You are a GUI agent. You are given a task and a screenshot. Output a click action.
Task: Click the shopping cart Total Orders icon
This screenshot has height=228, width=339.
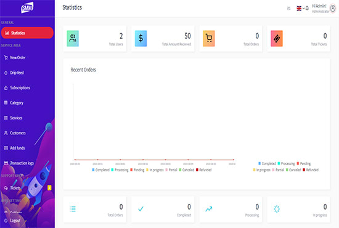pos(209,38)
